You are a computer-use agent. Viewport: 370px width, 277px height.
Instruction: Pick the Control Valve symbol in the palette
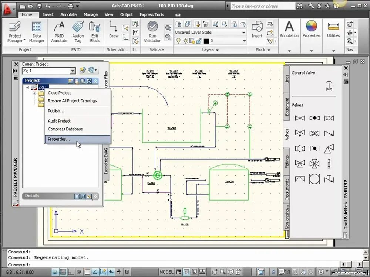click(x=329, y=86)
